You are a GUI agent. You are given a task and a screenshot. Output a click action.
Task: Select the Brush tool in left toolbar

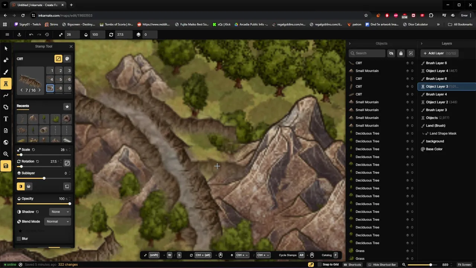click(x=6, y=72)
